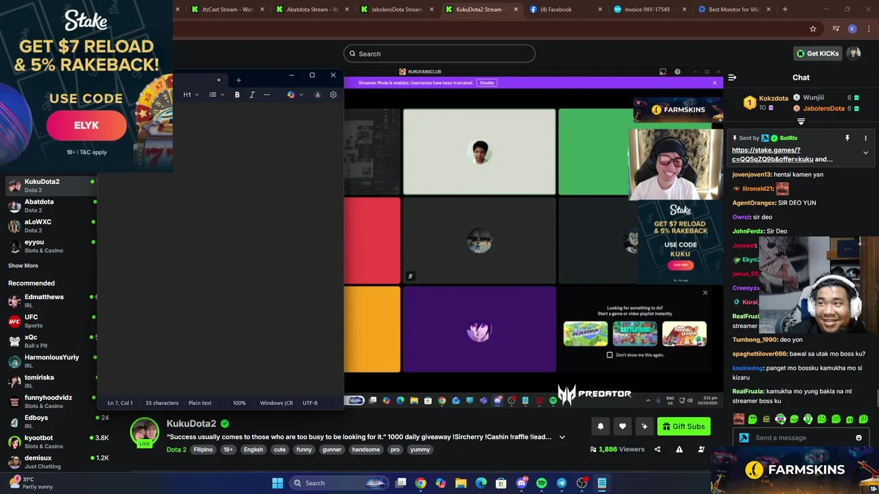Open the list style dropdown in Notepad
This screenshot has width=879, height=494.
217,95
